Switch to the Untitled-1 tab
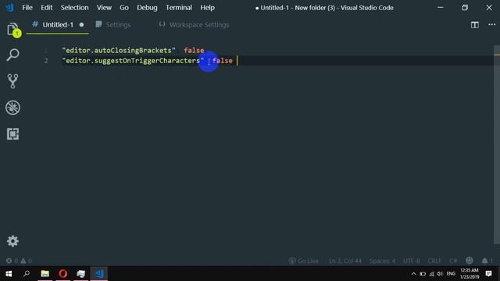The image size is (500, 281). (57, 24)
